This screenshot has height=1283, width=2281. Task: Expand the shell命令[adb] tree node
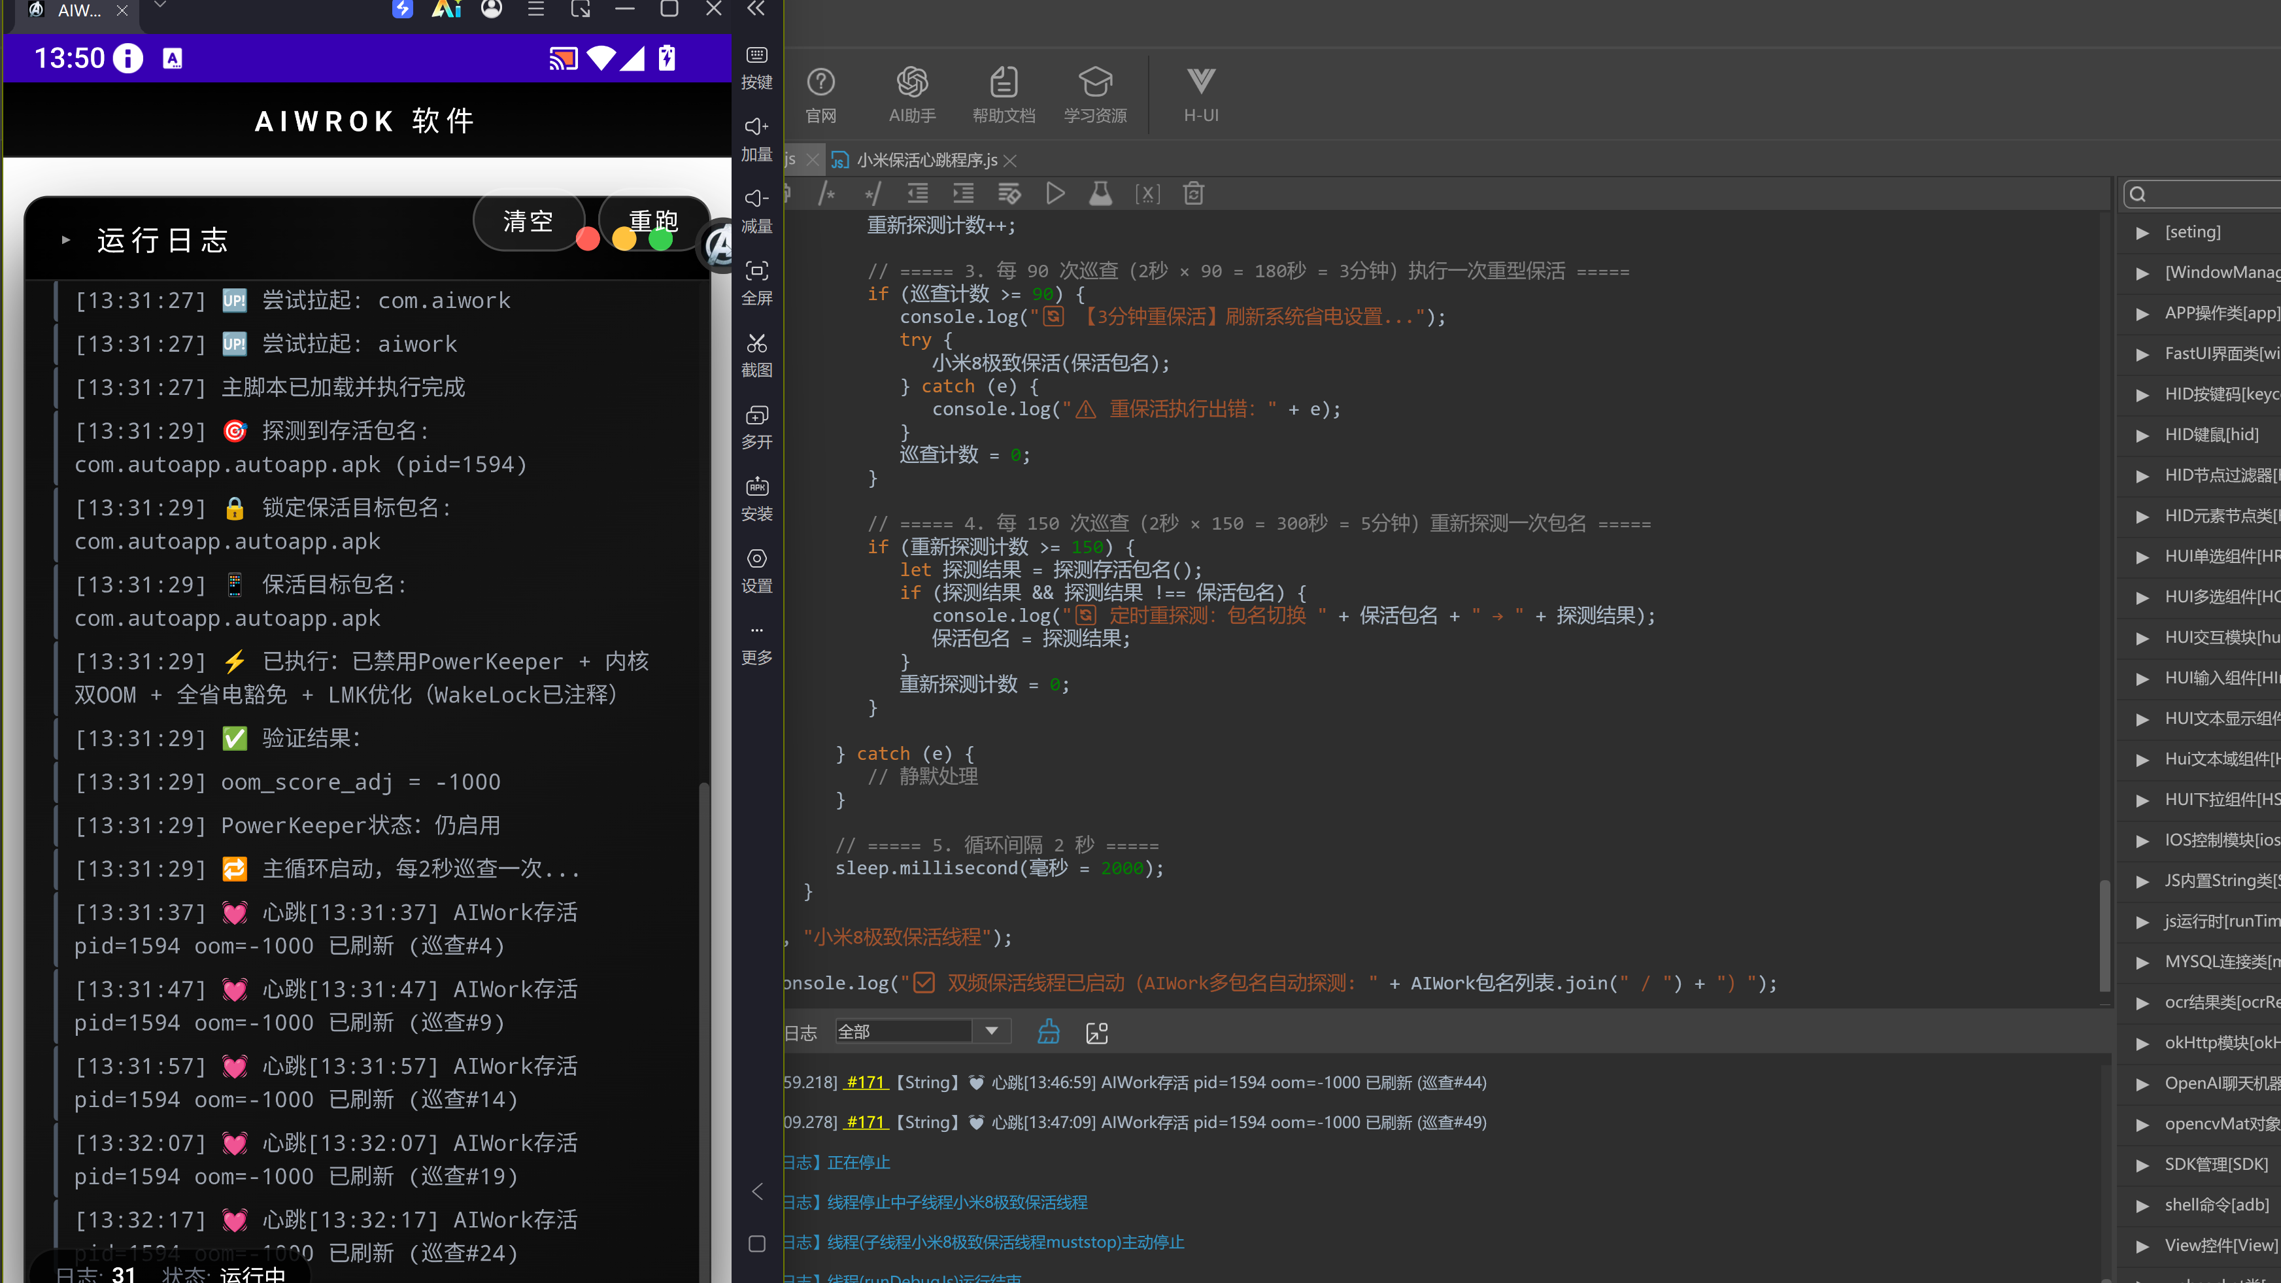[x=2142, y=1206]
